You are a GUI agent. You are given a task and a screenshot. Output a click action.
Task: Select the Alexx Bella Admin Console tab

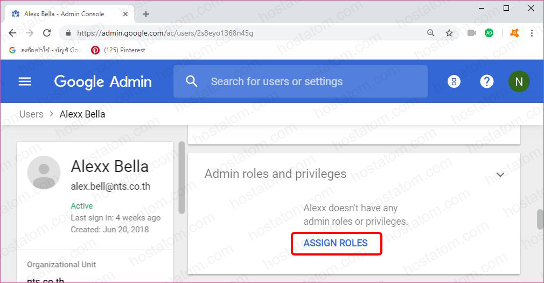[x=65, y=14]
